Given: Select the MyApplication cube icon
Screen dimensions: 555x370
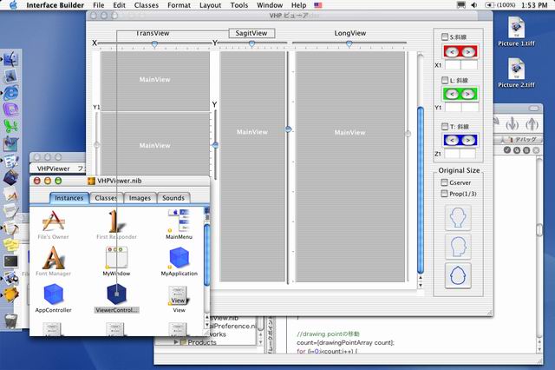Looking at the screenshot, I should (x=180, y=258).
